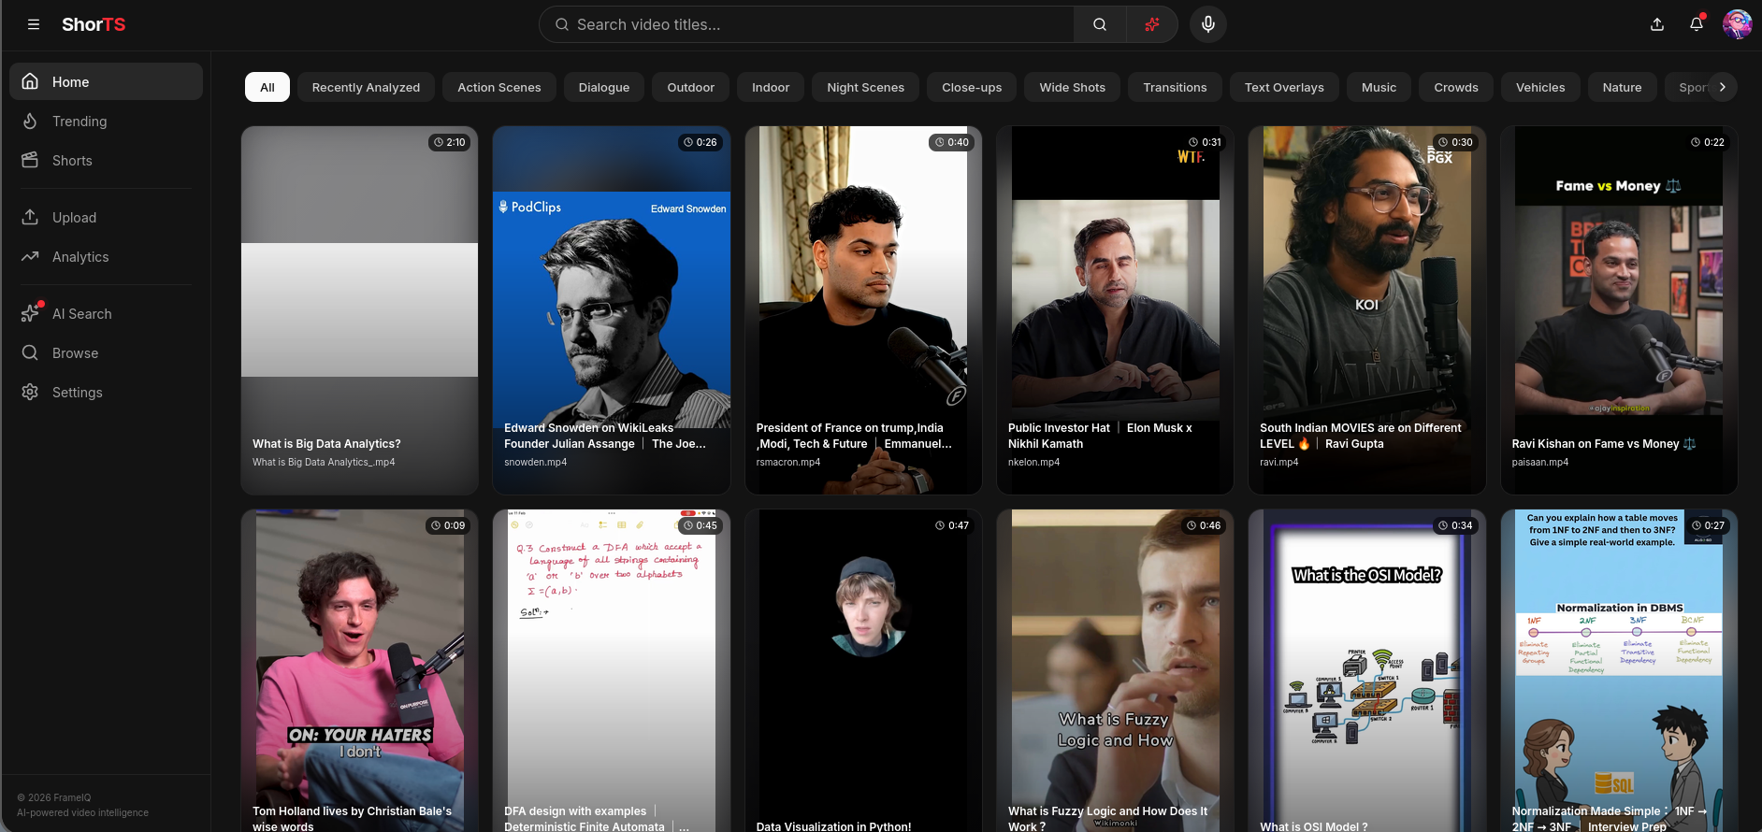Open Ravi Kishan Fame vs Money video
The height and width of the screenshot is (832, 1762).
click(1619, 310)
